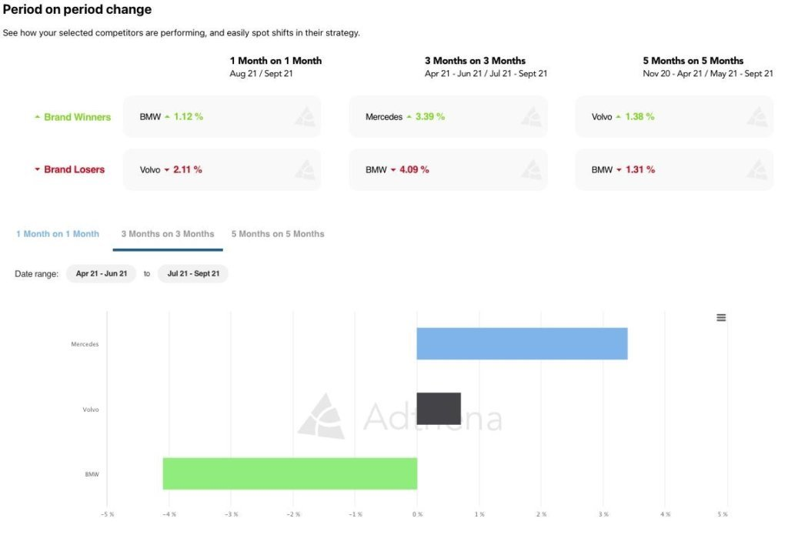Click the green up-arrow beside Brand Winners

click(36, 116)
